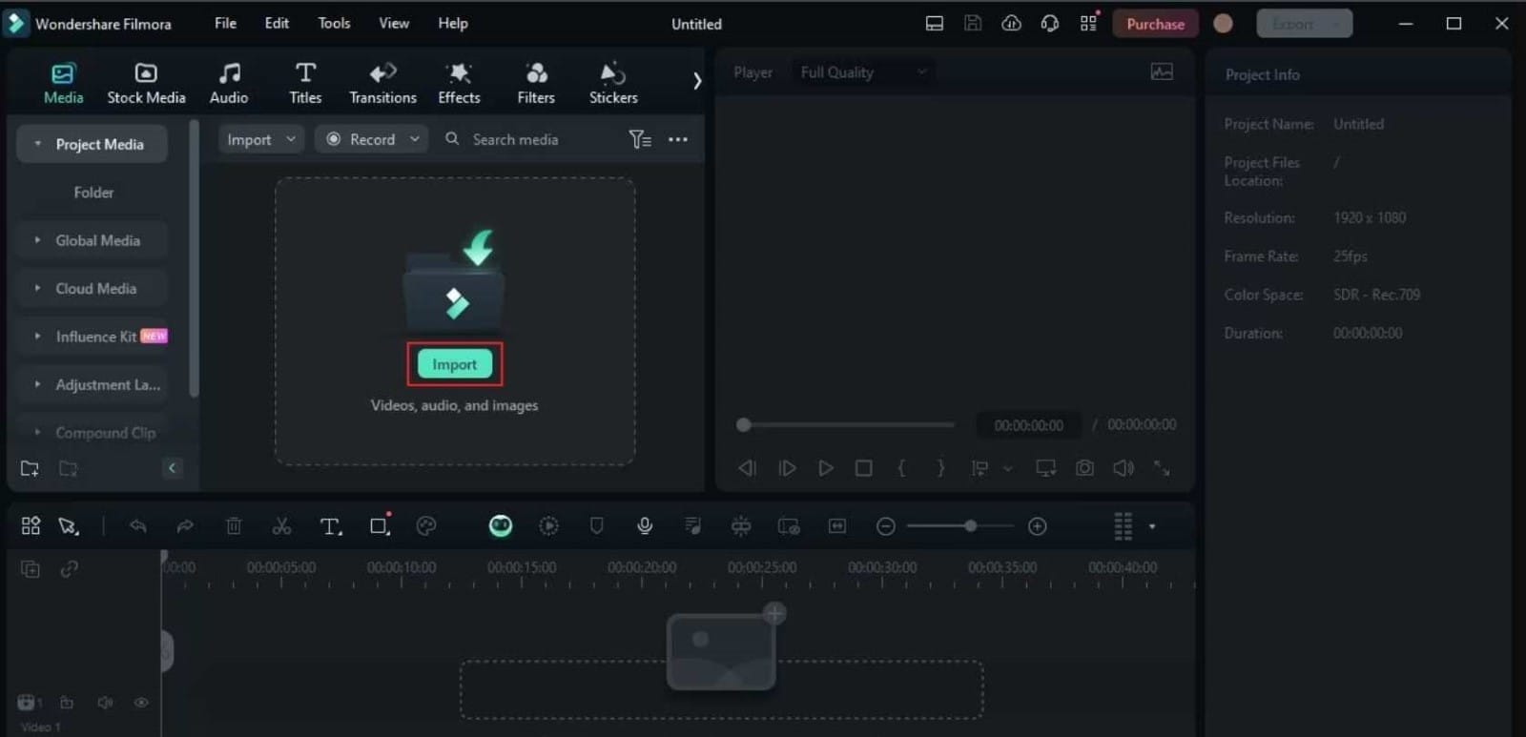The image size is (1526, 737).
Task: Click the Search media input field
Action: (534, 139)
